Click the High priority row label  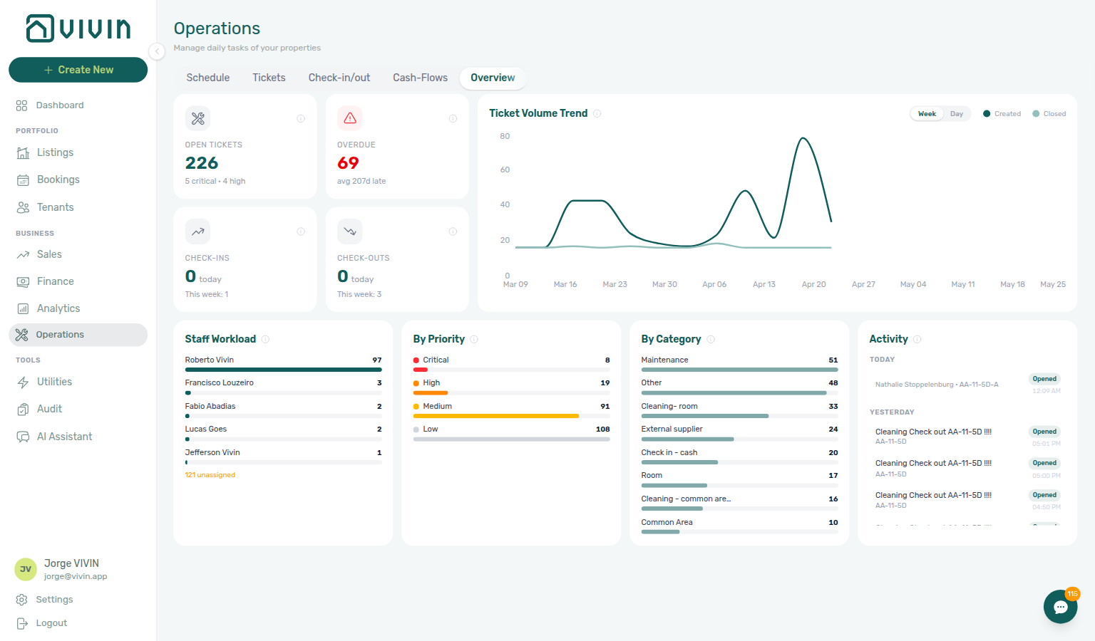[x=431, y=383]
